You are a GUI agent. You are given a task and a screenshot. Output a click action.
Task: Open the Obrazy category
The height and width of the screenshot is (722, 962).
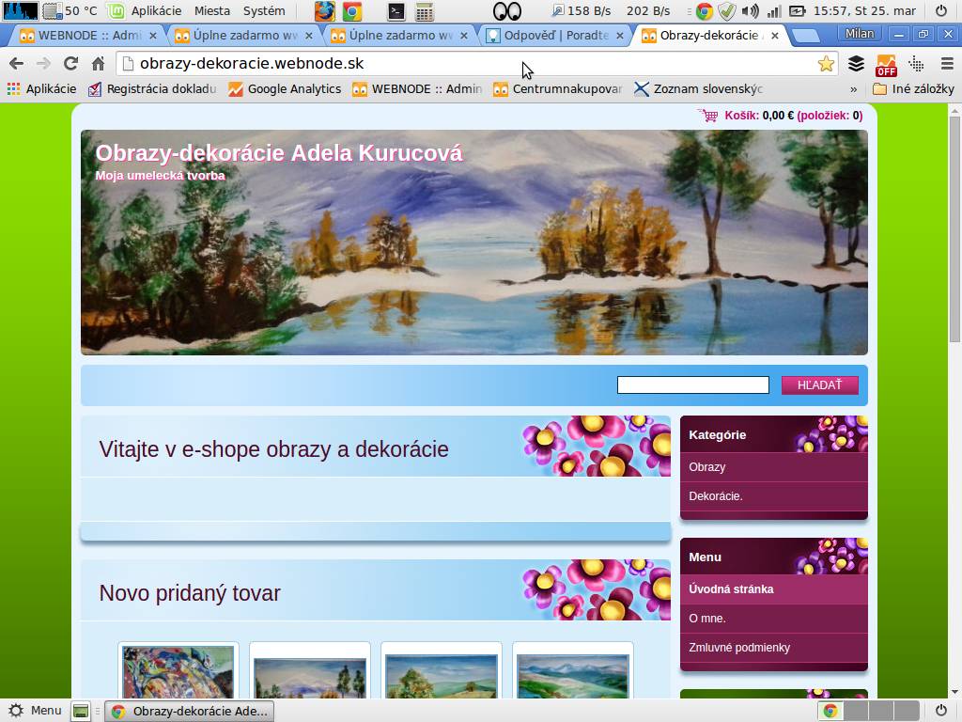pyautogui.click(x=774, y=467)
